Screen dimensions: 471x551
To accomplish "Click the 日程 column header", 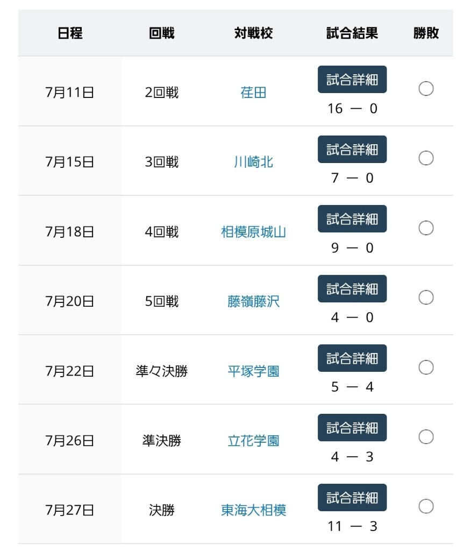I will [x=70, y=33].
